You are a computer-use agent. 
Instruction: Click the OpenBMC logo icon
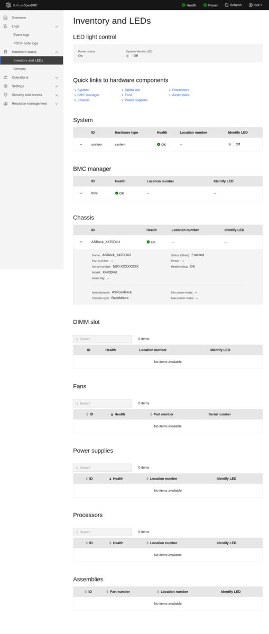click(8, 5)
